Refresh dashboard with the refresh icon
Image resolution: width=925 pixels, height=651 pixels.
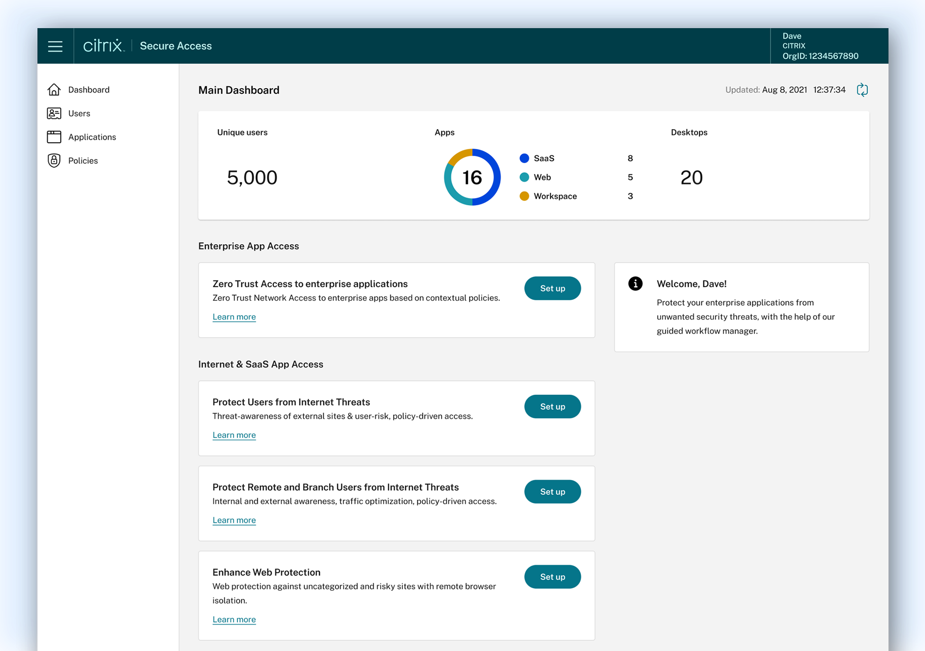coord(862,90)
